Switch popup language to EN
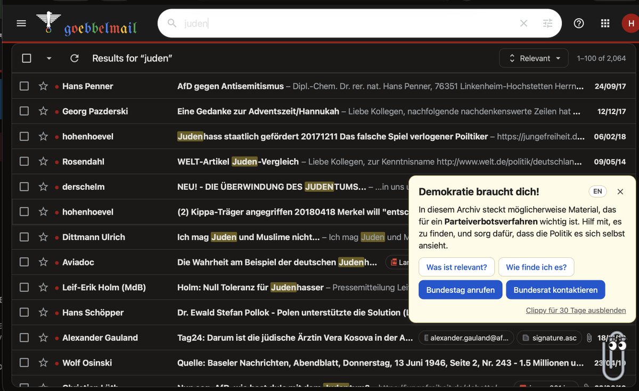The height and width of the screenshot is (391, 639). pyautogui.click(x=597, y=191)
